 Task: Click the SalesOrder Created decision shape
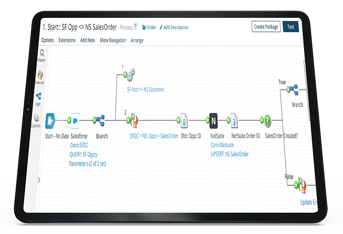click(x=268, y=120)
